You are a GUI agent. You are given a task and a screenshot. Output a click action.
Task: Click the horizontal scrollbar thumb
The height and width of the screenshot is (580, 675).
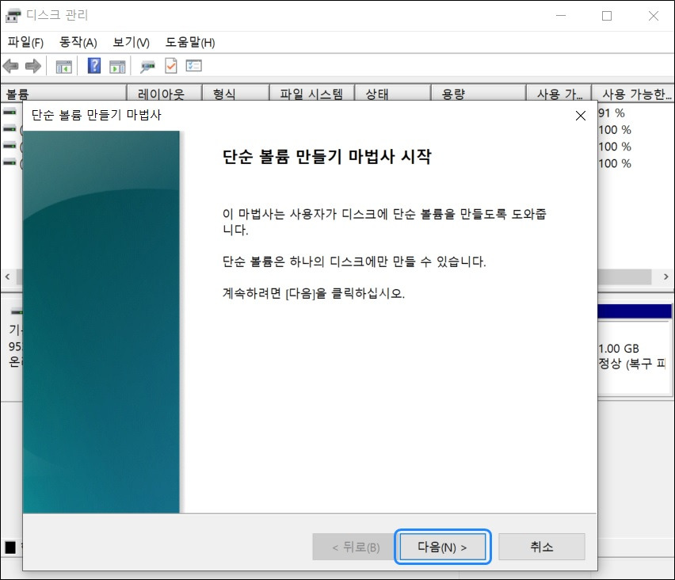click(624, 277)
